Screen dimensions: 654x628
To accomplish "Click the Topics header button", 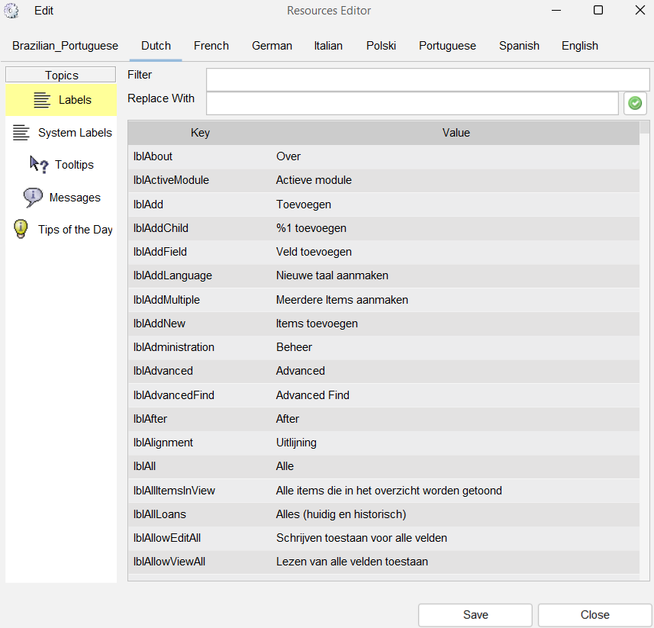I will pos(61,75).
